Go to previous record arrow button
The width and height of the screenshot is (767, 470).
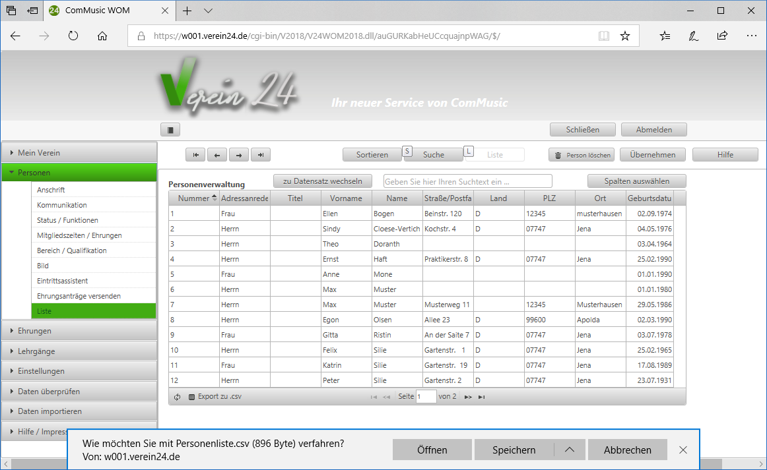coord(217,155)
